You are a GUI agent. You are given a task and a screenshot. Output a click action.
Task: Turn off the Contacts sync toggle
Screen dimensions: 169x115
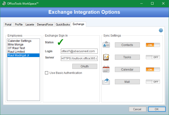coord(153,45)
